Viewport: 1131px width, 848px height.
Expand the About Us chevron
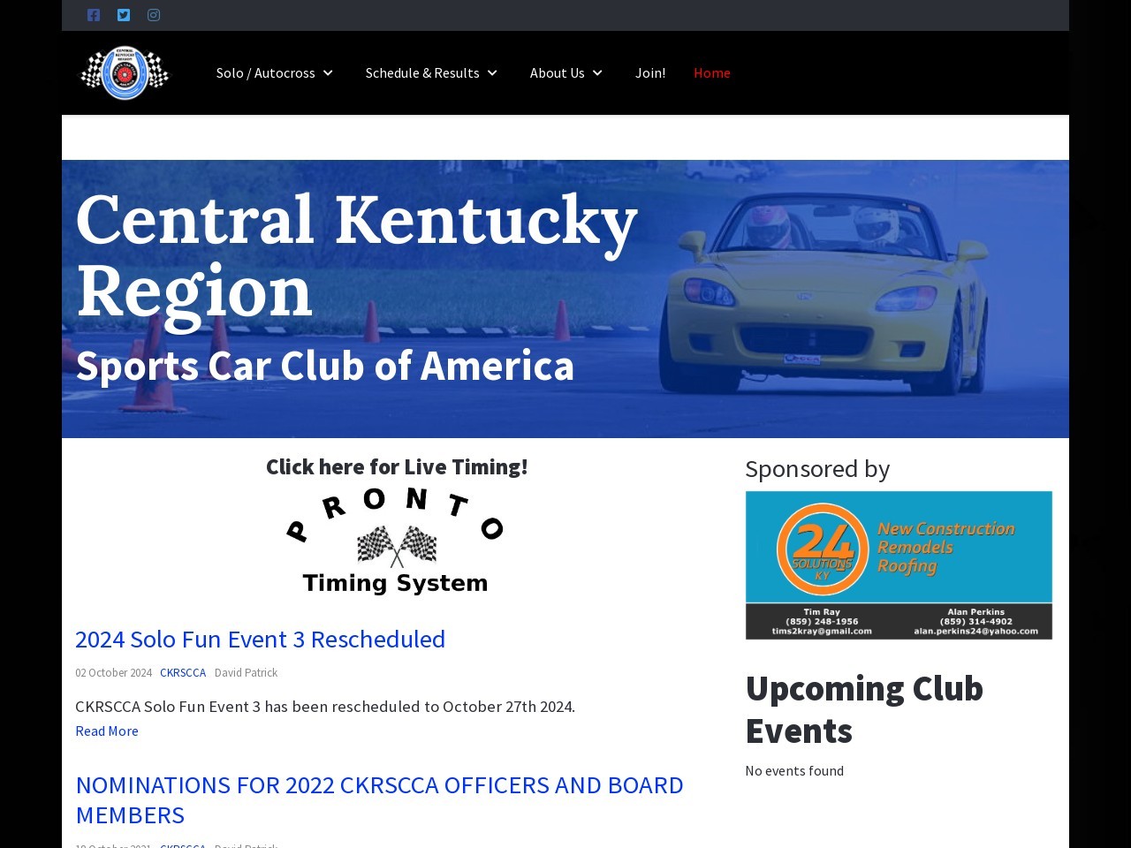597,72
